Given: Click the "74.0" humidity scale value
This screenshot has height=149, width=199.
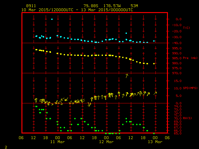Looking at the screenshot, I should pyautogui.click(x=178, y=106).
